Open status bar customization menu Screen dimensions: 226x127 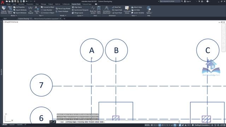coord(225,125)
